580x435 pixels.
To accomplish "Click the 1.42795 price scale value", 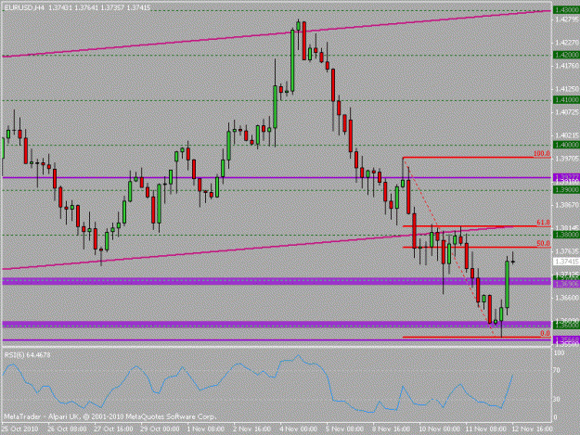I will click(567, 19).
